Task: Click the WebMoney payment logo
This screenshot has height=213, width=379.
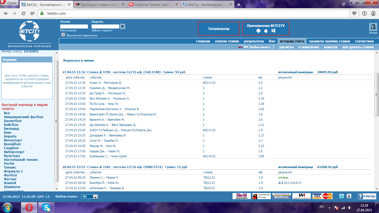Action: click(281, 196)
